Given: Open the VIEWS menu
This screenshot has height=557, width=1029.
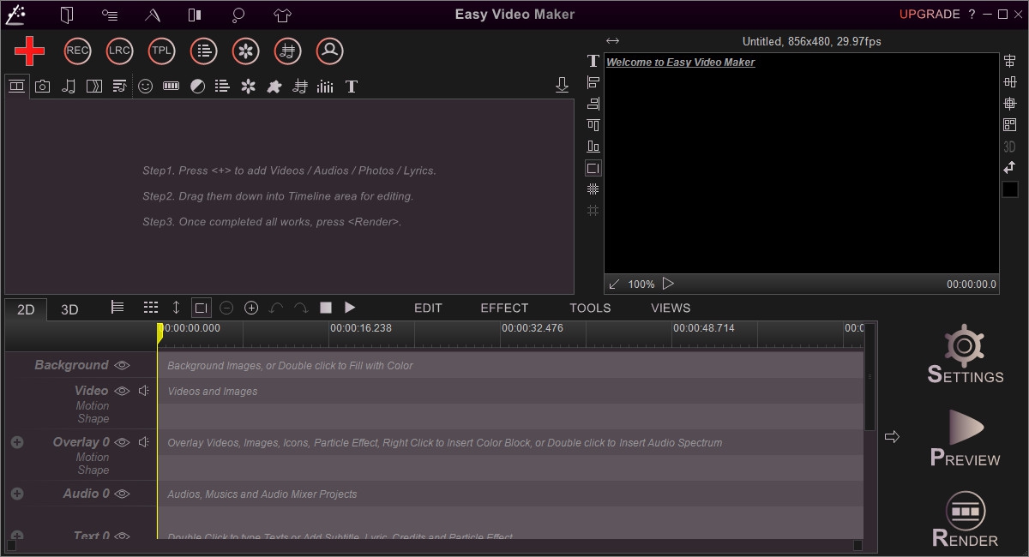Looking at the screenshot, I should pos(671,308).
